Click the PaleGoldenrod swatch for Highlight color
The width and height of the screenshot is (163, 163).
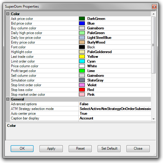point(82,52)
